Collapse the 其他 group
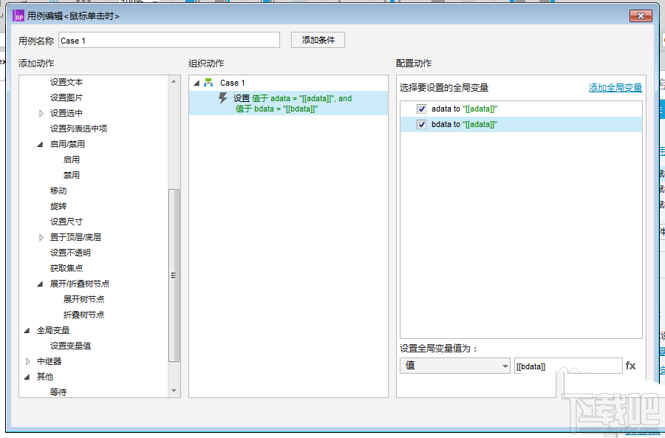Viewport: 665px width, 438px height. tap(27, 377)
